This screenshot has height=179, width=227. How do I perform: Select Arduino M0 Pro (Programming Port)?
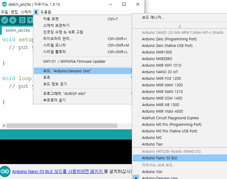pyautogui.click(x=180, y=125)
